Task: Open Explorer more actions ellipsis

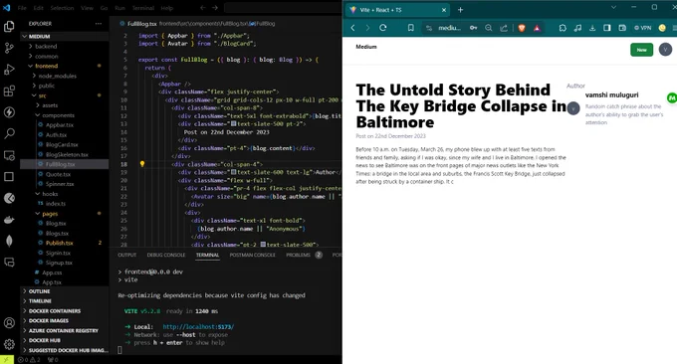Action: (x=99, y=24)
